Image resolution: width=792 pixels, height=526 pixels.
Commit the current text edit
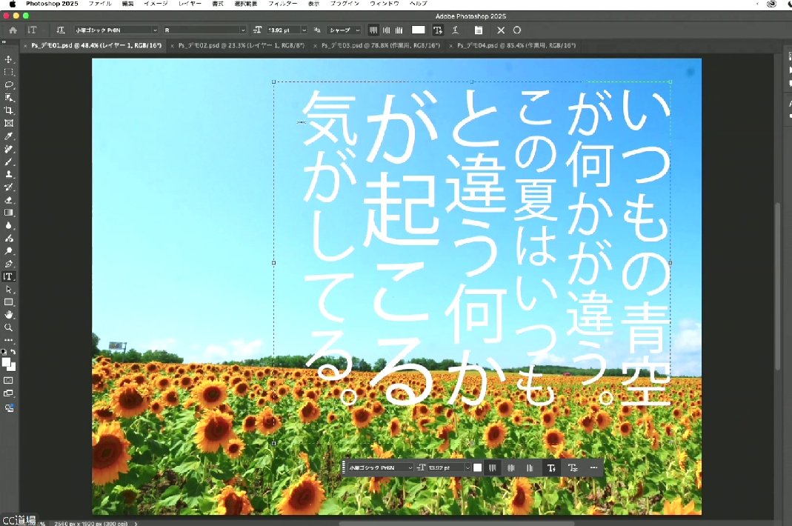[516, 30]
